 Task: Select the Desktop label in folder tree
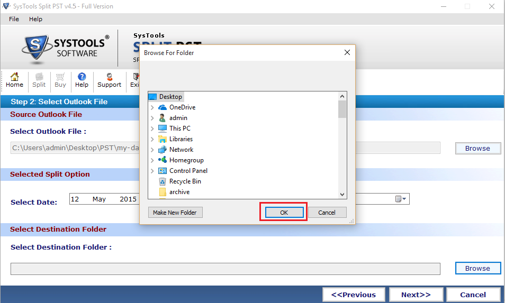coord(170,97)
